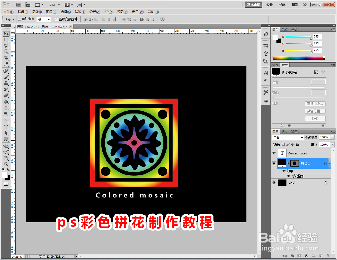Activate the Zoom tool
Viewport: 337px width, 260px height.
6,163
